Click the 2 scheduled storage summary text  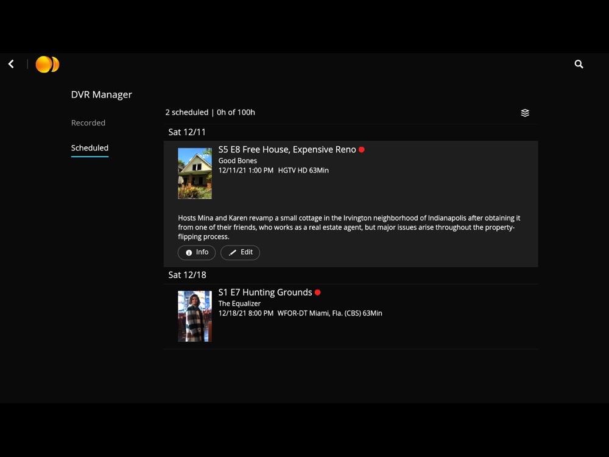(210, 112)
